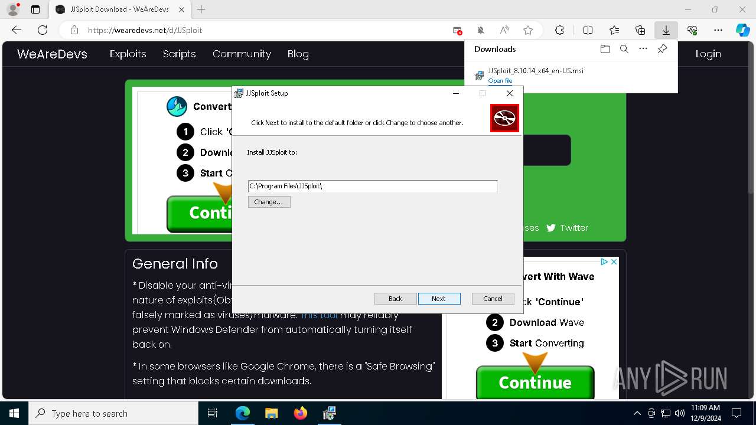Image resolution: width=756 pixels, height=425 pixels.
Task: Click the Twitter link
Action: [568, 228]
